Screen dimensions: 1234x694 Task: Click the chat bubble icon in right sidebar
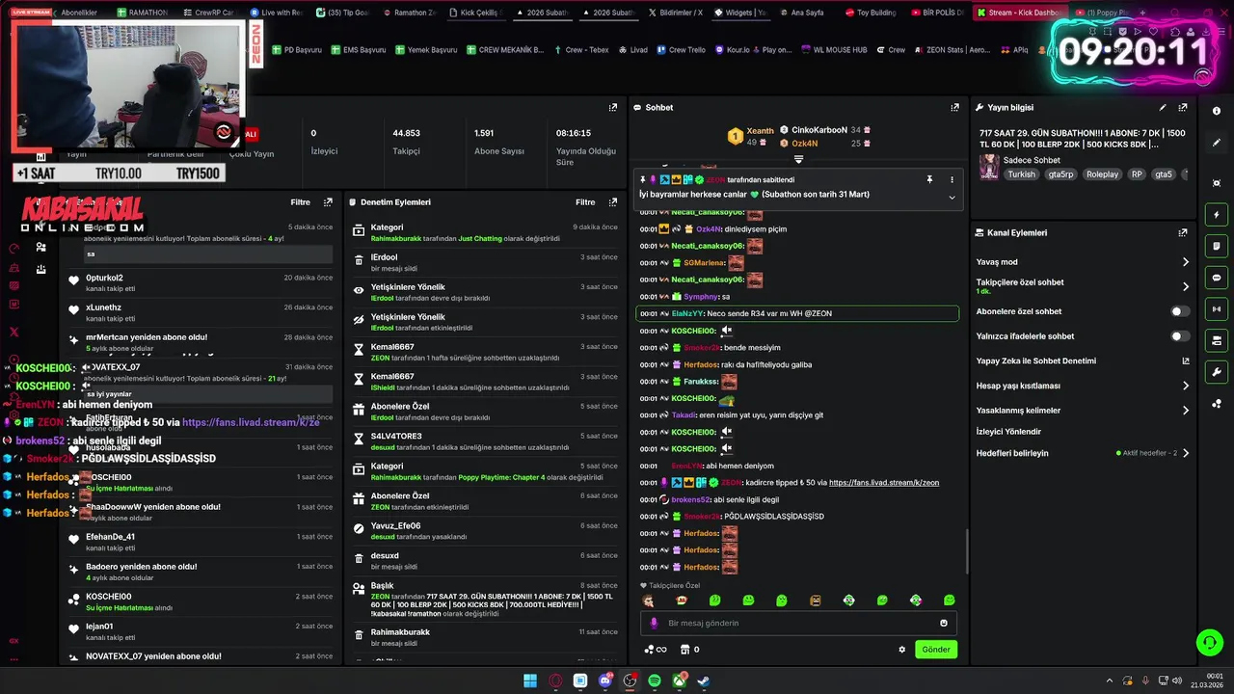(1217, 278)
